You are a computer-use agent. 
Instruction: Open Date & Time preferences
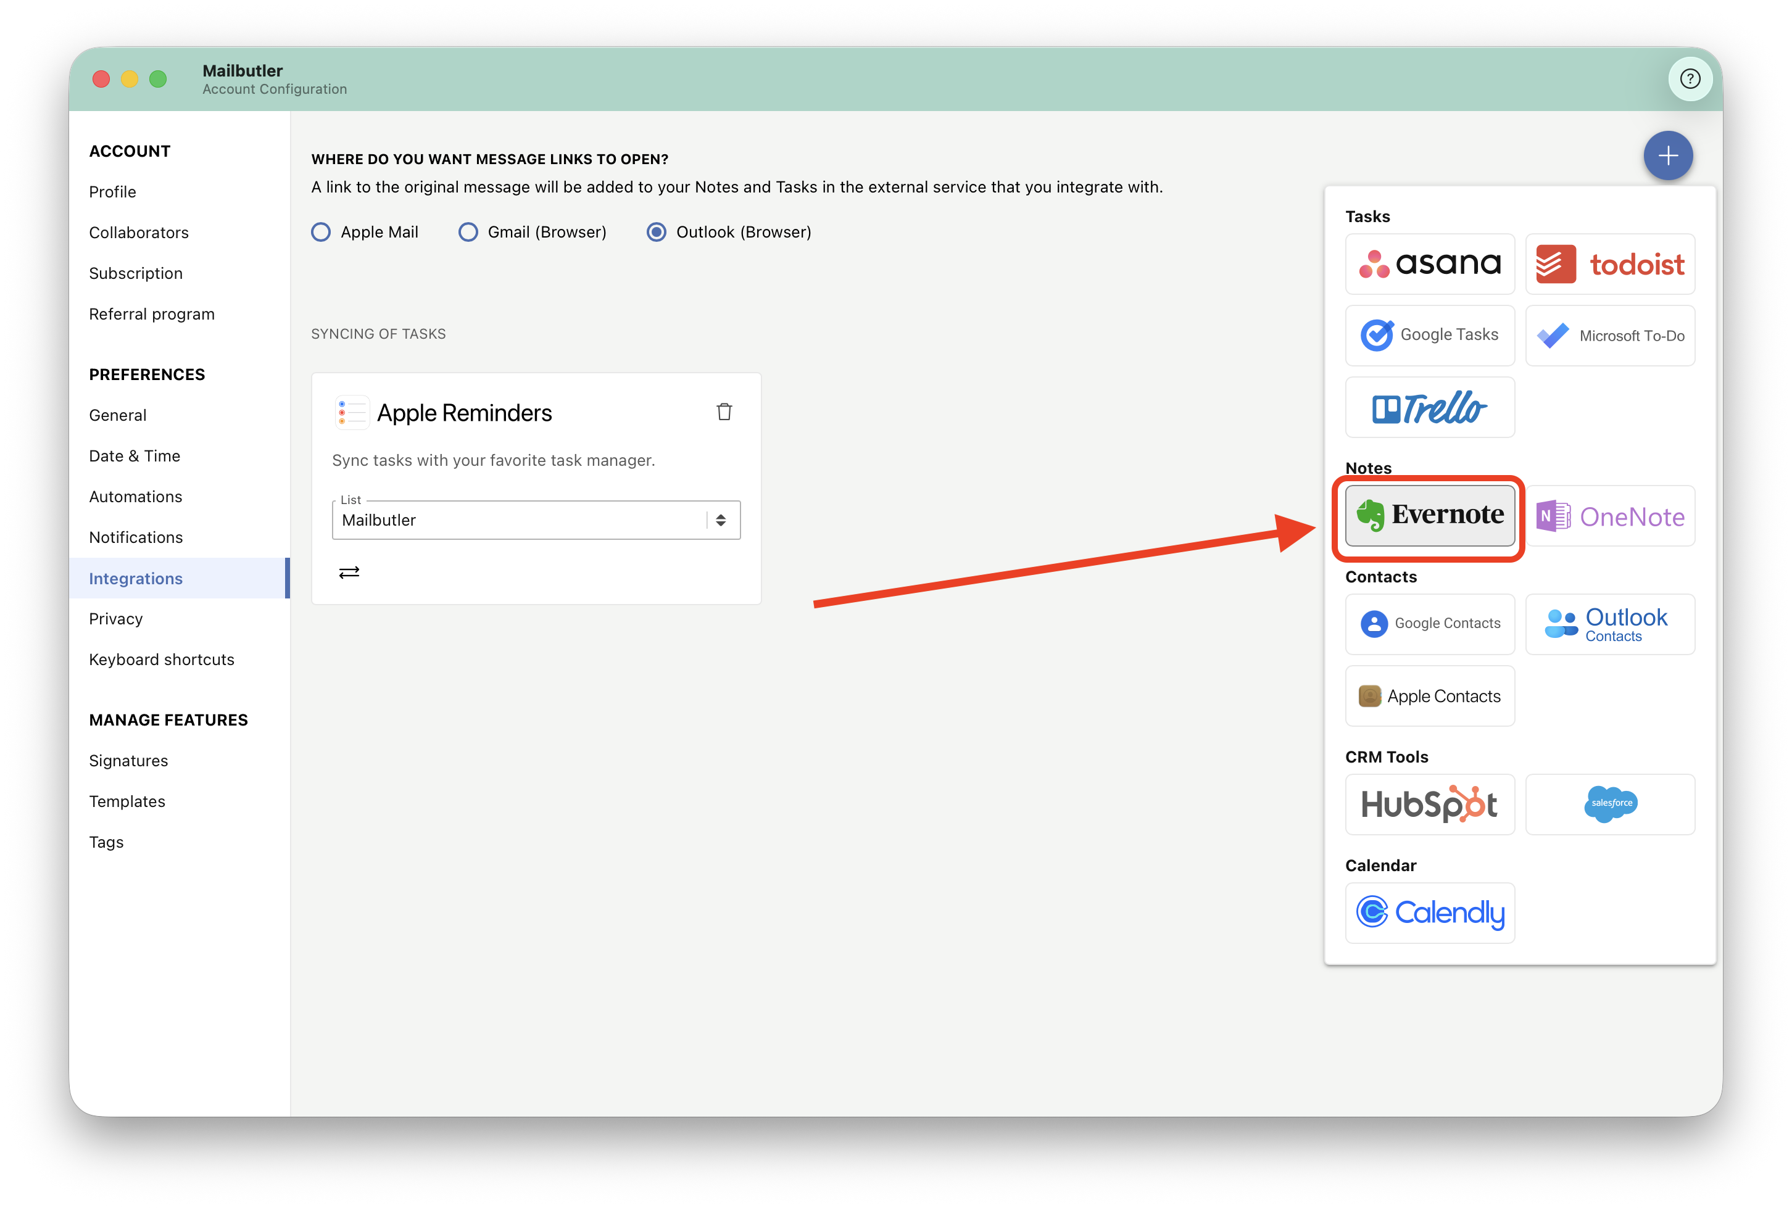(x=134, y=456)
